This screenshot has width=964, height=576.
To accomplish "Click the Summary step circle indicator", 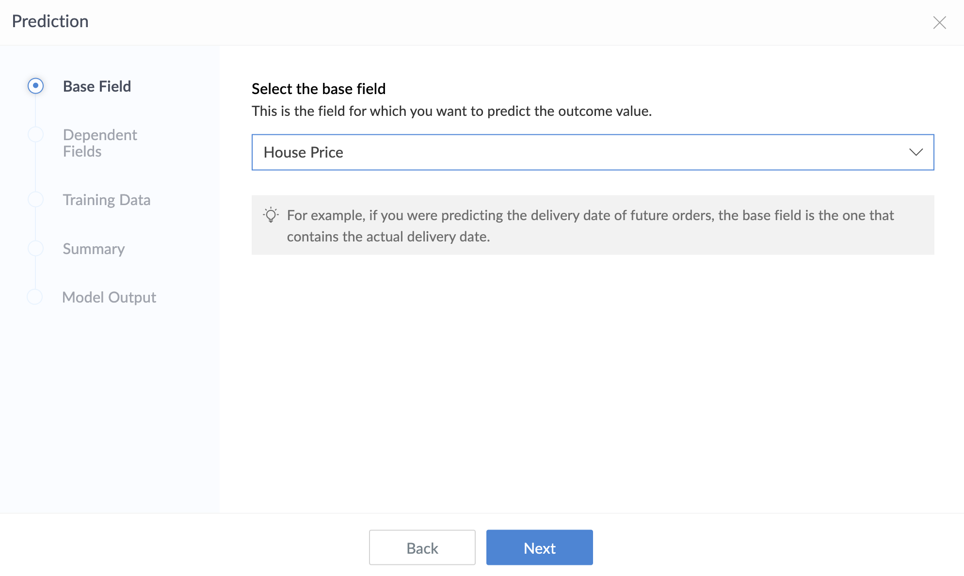I will tap(35, 248).
